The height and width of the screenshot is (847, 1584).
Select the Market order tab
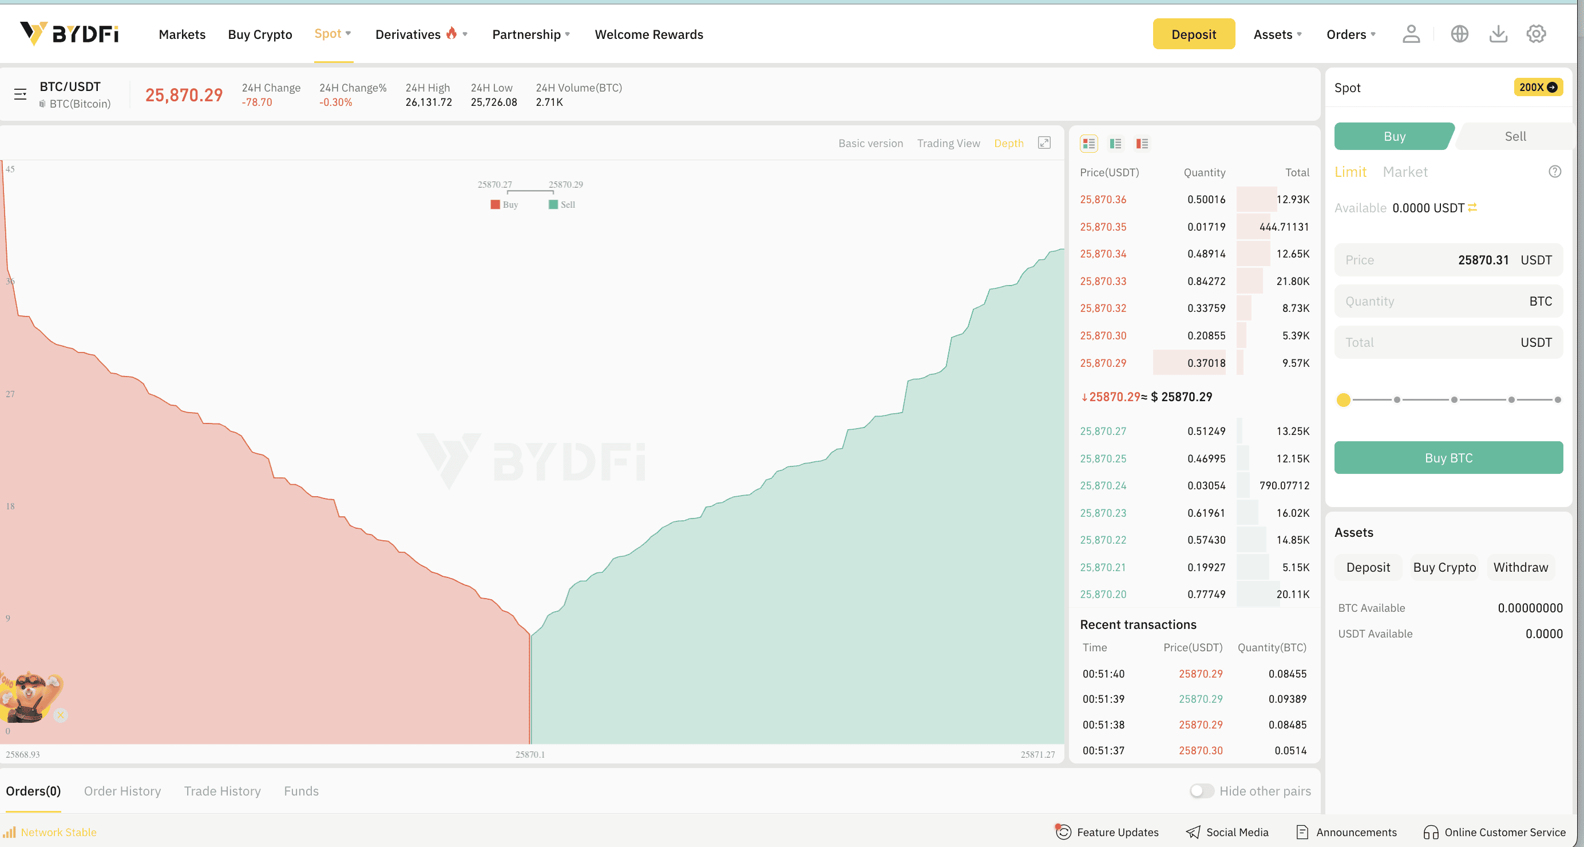click(1404, 172)
